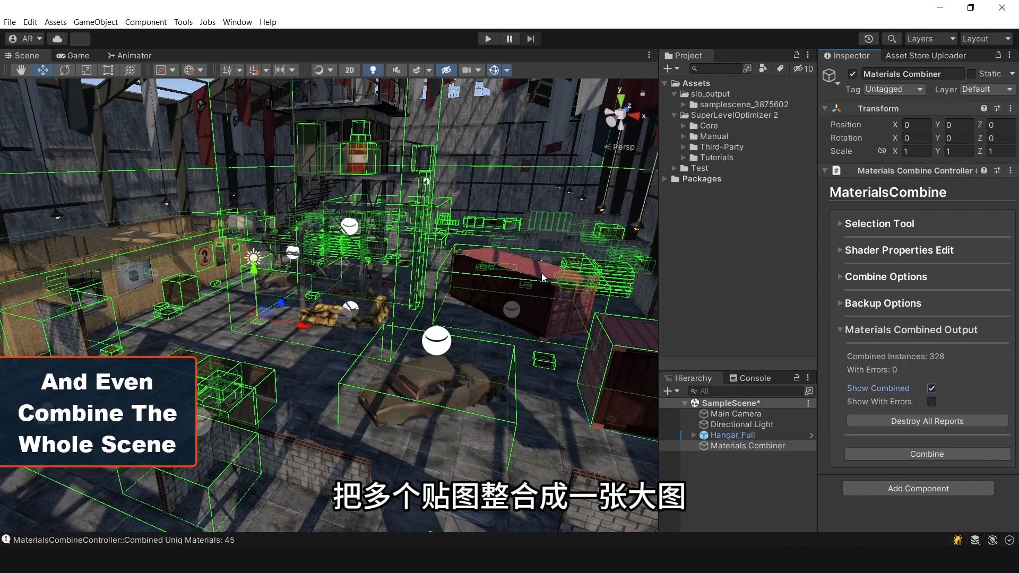Image resolution: width=1019 pixels, height=573 pixels.
Task: Select the Core folder
Action: coord(708,126)
